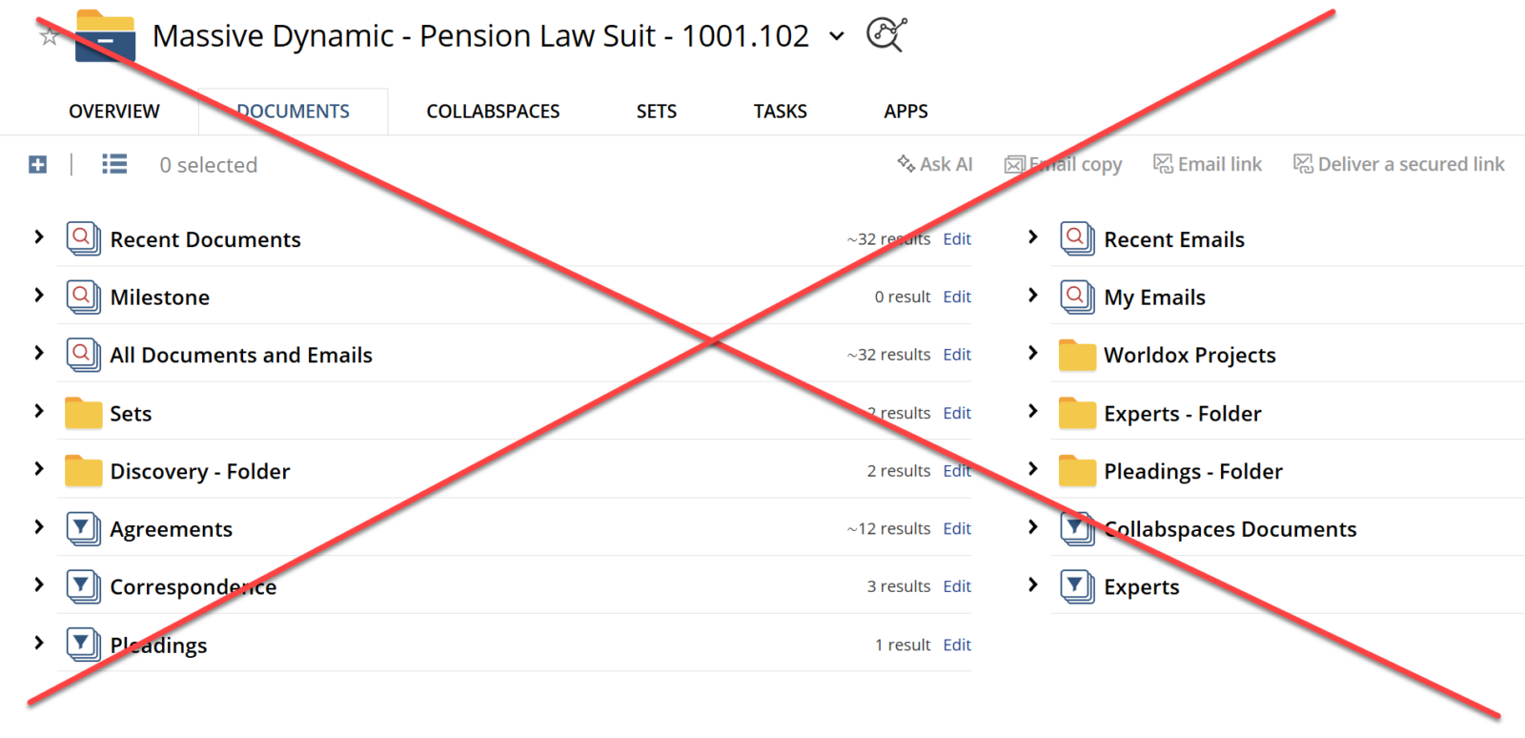
Task: Click the favorite star icon beside workspace title
Action: click(x=50, y=37)
